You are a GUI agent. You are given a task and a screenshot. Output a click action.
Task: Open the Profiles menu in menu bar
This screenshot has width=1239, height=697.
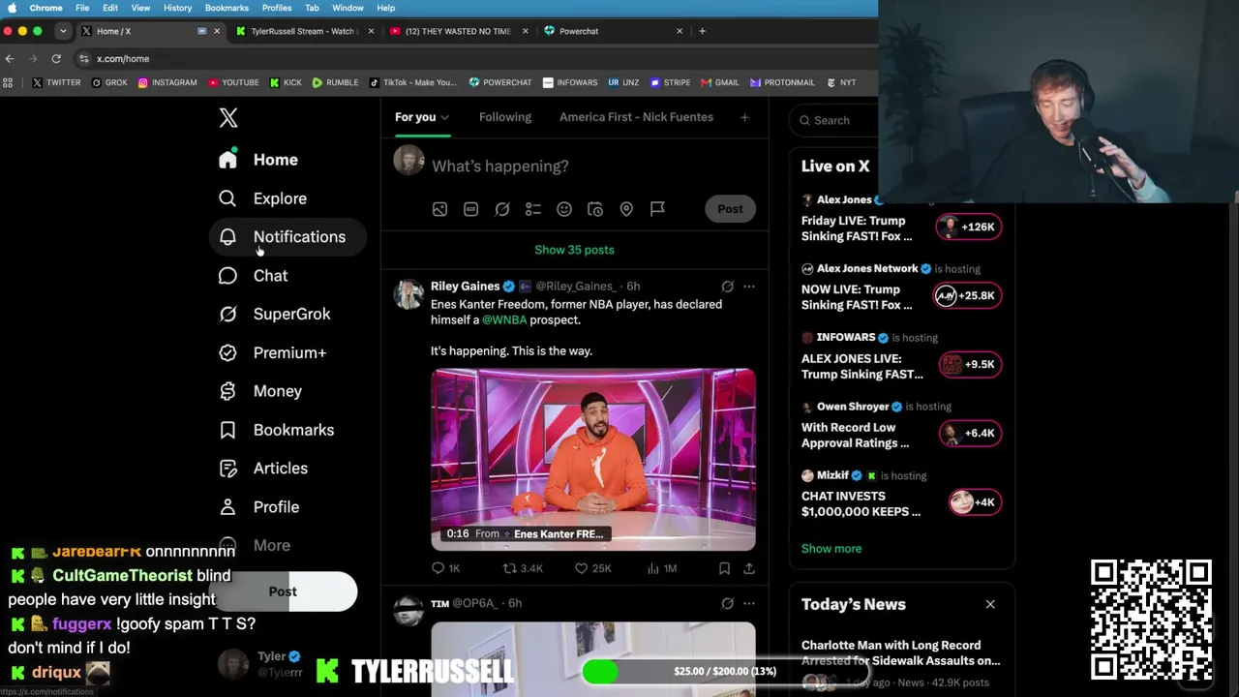(x=277, y=8)
